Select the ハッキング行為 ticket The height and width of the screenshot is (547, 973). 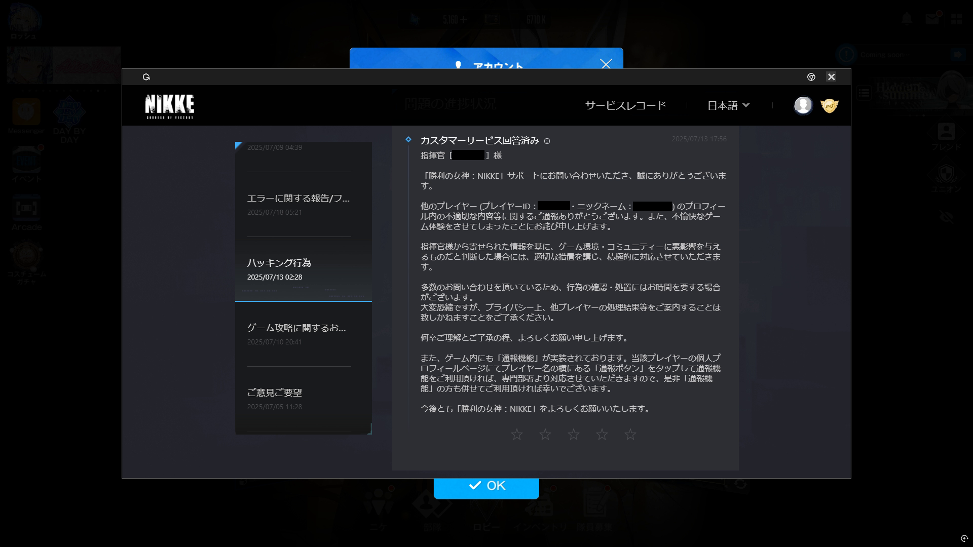pyautogui.click(x=304, y=269)
